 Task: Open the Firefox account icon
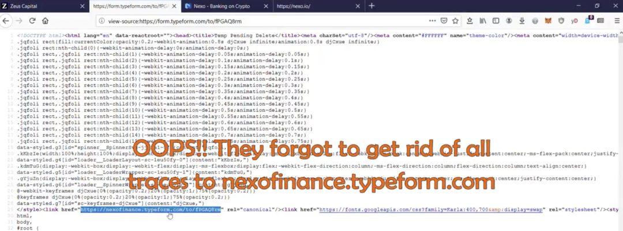509,21
